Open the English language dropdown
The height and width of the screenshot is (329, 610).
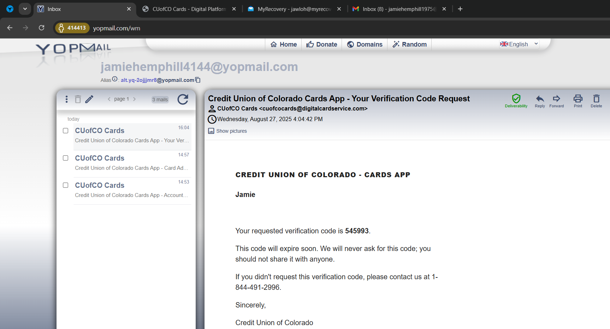click(x=519, y=44)
